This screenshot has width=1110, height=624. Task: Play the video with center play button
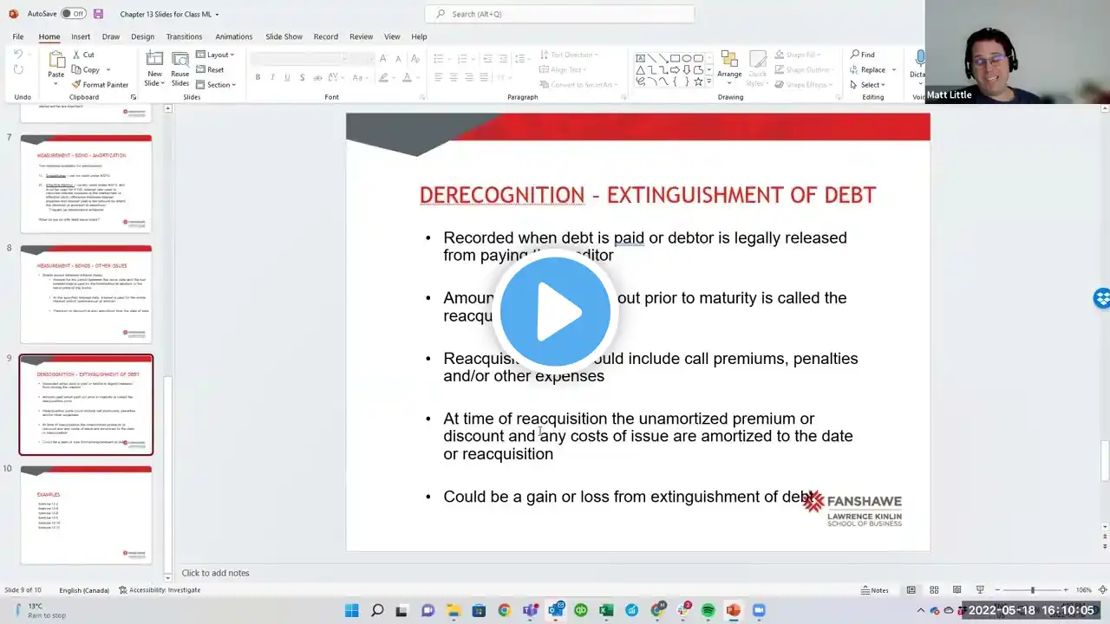[x=555, y=312]
